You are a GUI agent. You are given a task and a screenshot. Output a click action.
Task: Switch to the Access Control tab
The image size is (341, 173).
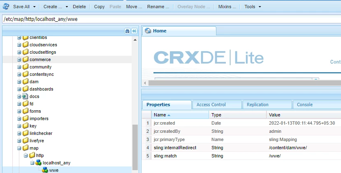[217, 105]
